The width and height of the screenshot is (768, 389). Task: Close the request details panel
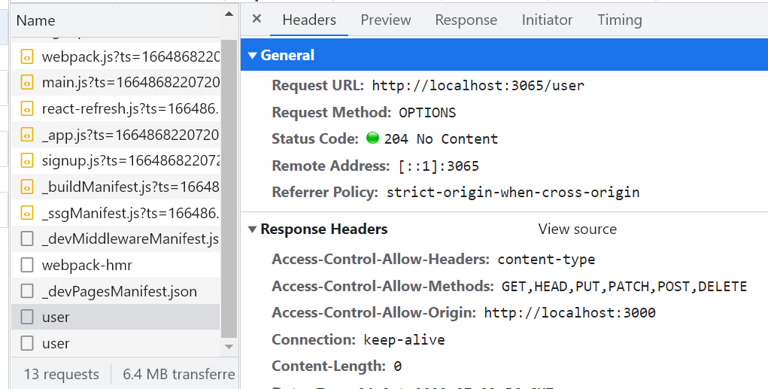[x=257, y=20]
